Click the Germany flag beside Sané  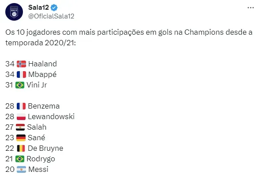21,138
